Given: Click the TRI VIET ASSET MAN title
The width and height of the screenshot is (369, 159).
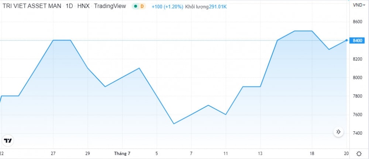Looking at the screenshot, I should pos(32,6).
